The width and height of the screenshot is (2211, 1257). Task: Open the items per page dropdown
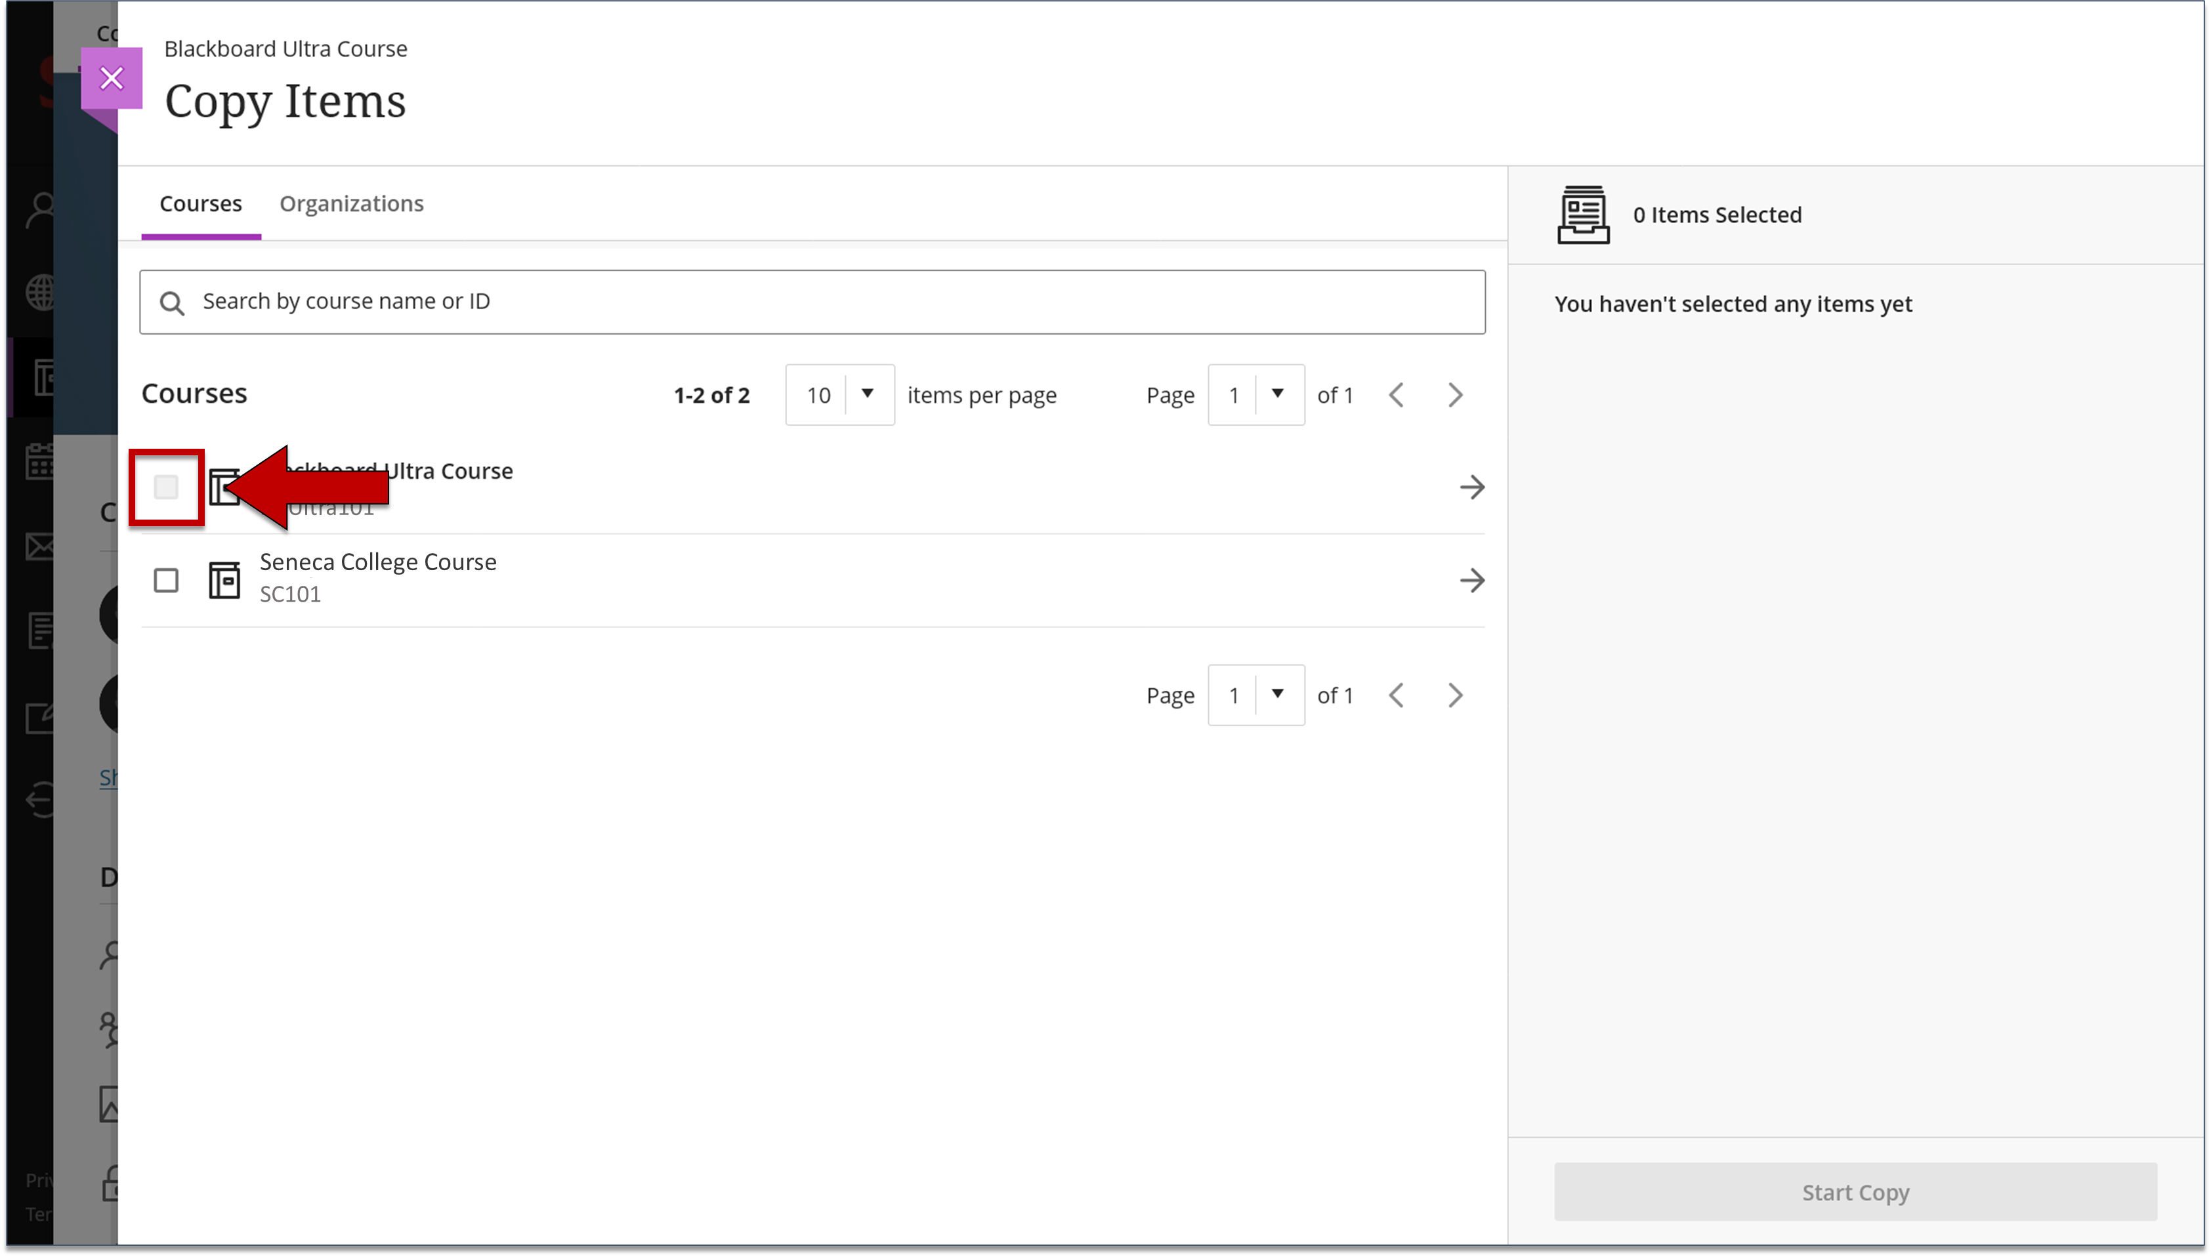pyautogui.click(x=839, y=394)
